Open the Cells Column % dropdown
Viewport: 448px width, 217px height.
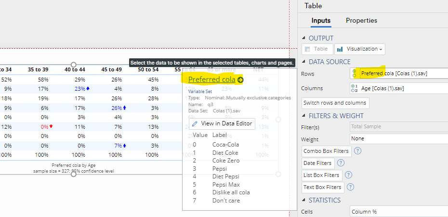coord(399,212)
